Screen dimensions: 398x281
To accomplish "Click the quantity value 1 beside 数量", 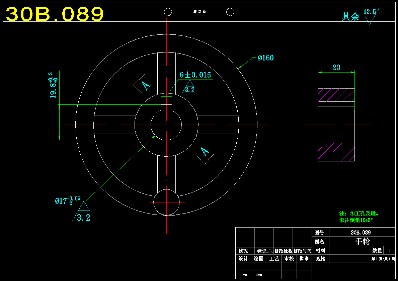I will pos(390,251).
